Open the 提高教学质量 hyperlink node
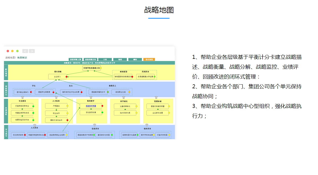Image resolution: width=318 pixels, height=175 pixels. pyautogui.click(x=91, y=106)
